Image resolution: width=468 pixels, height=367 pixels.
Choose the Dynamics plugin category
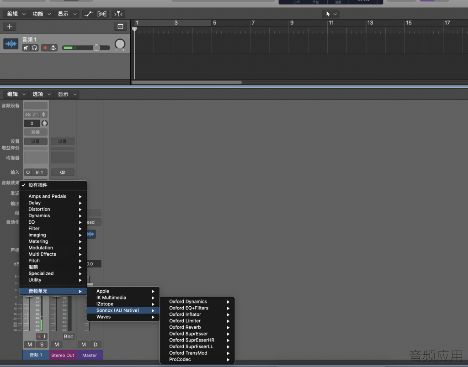click(53, 216)
